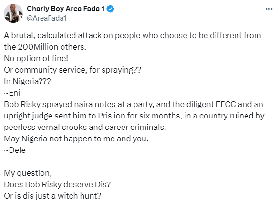Click the 'My question,' text line

pos(28,173)
